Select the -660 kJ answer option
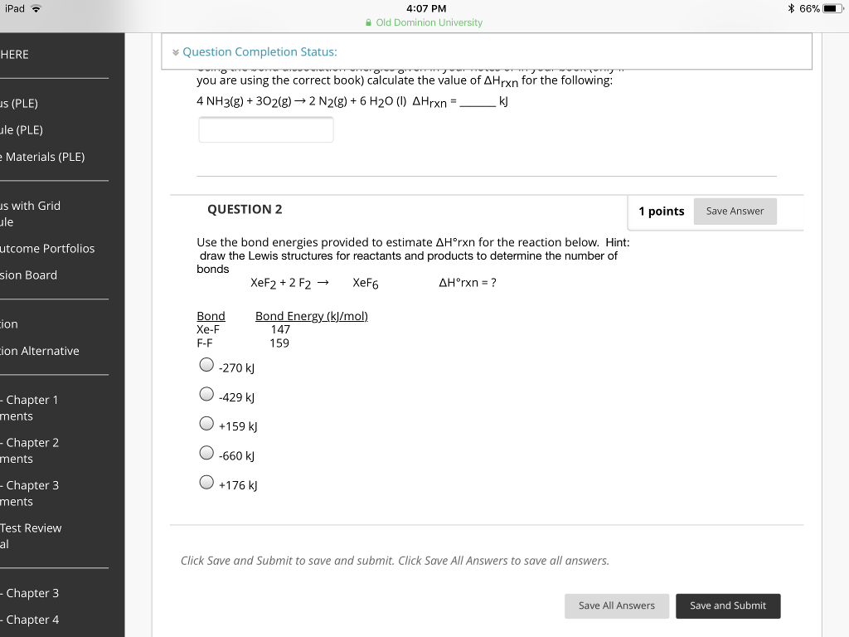This screenshot has width=849, height=637. pos(206,452)
